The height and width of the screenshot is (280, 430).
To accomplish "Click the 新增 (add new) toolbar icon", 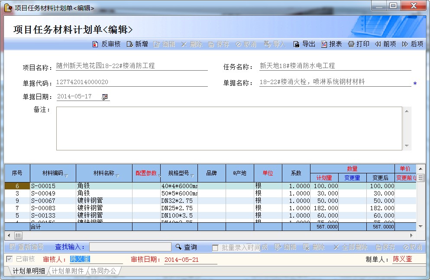I will click(x=129, y=44).
